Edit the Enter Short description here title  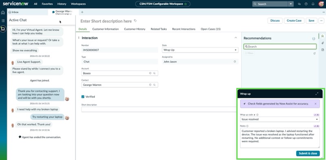(106, 21)
